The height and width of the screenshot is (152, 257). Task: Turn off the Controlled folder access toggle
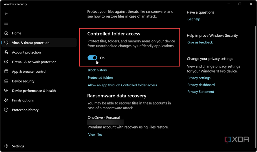point(93,58)
